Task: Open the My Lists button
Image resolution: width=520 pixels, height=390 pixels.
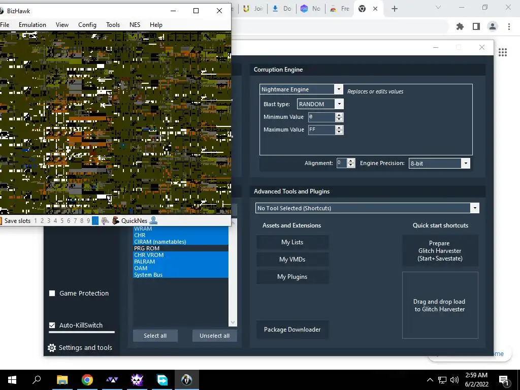Action: [x=292, y=242]
